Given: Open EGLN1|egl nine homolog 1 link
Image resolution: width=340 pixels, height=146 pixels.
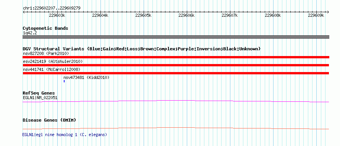Looking at the screenshot, I should point(65,135).
